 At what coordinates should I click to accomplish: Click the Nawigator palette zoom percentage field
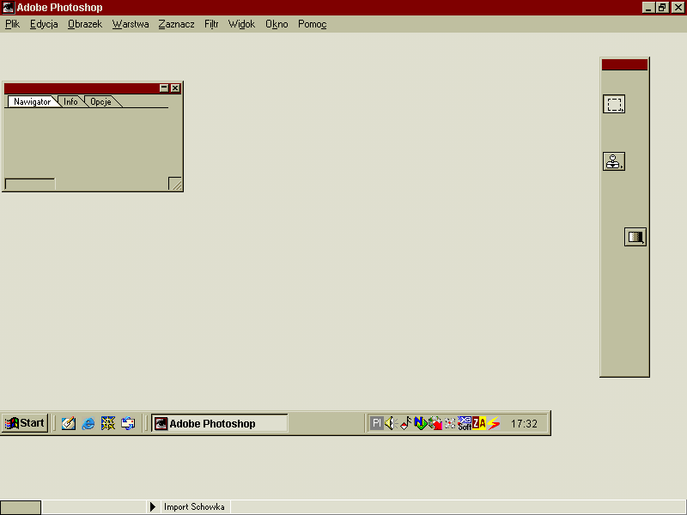[x=30, y=184]
